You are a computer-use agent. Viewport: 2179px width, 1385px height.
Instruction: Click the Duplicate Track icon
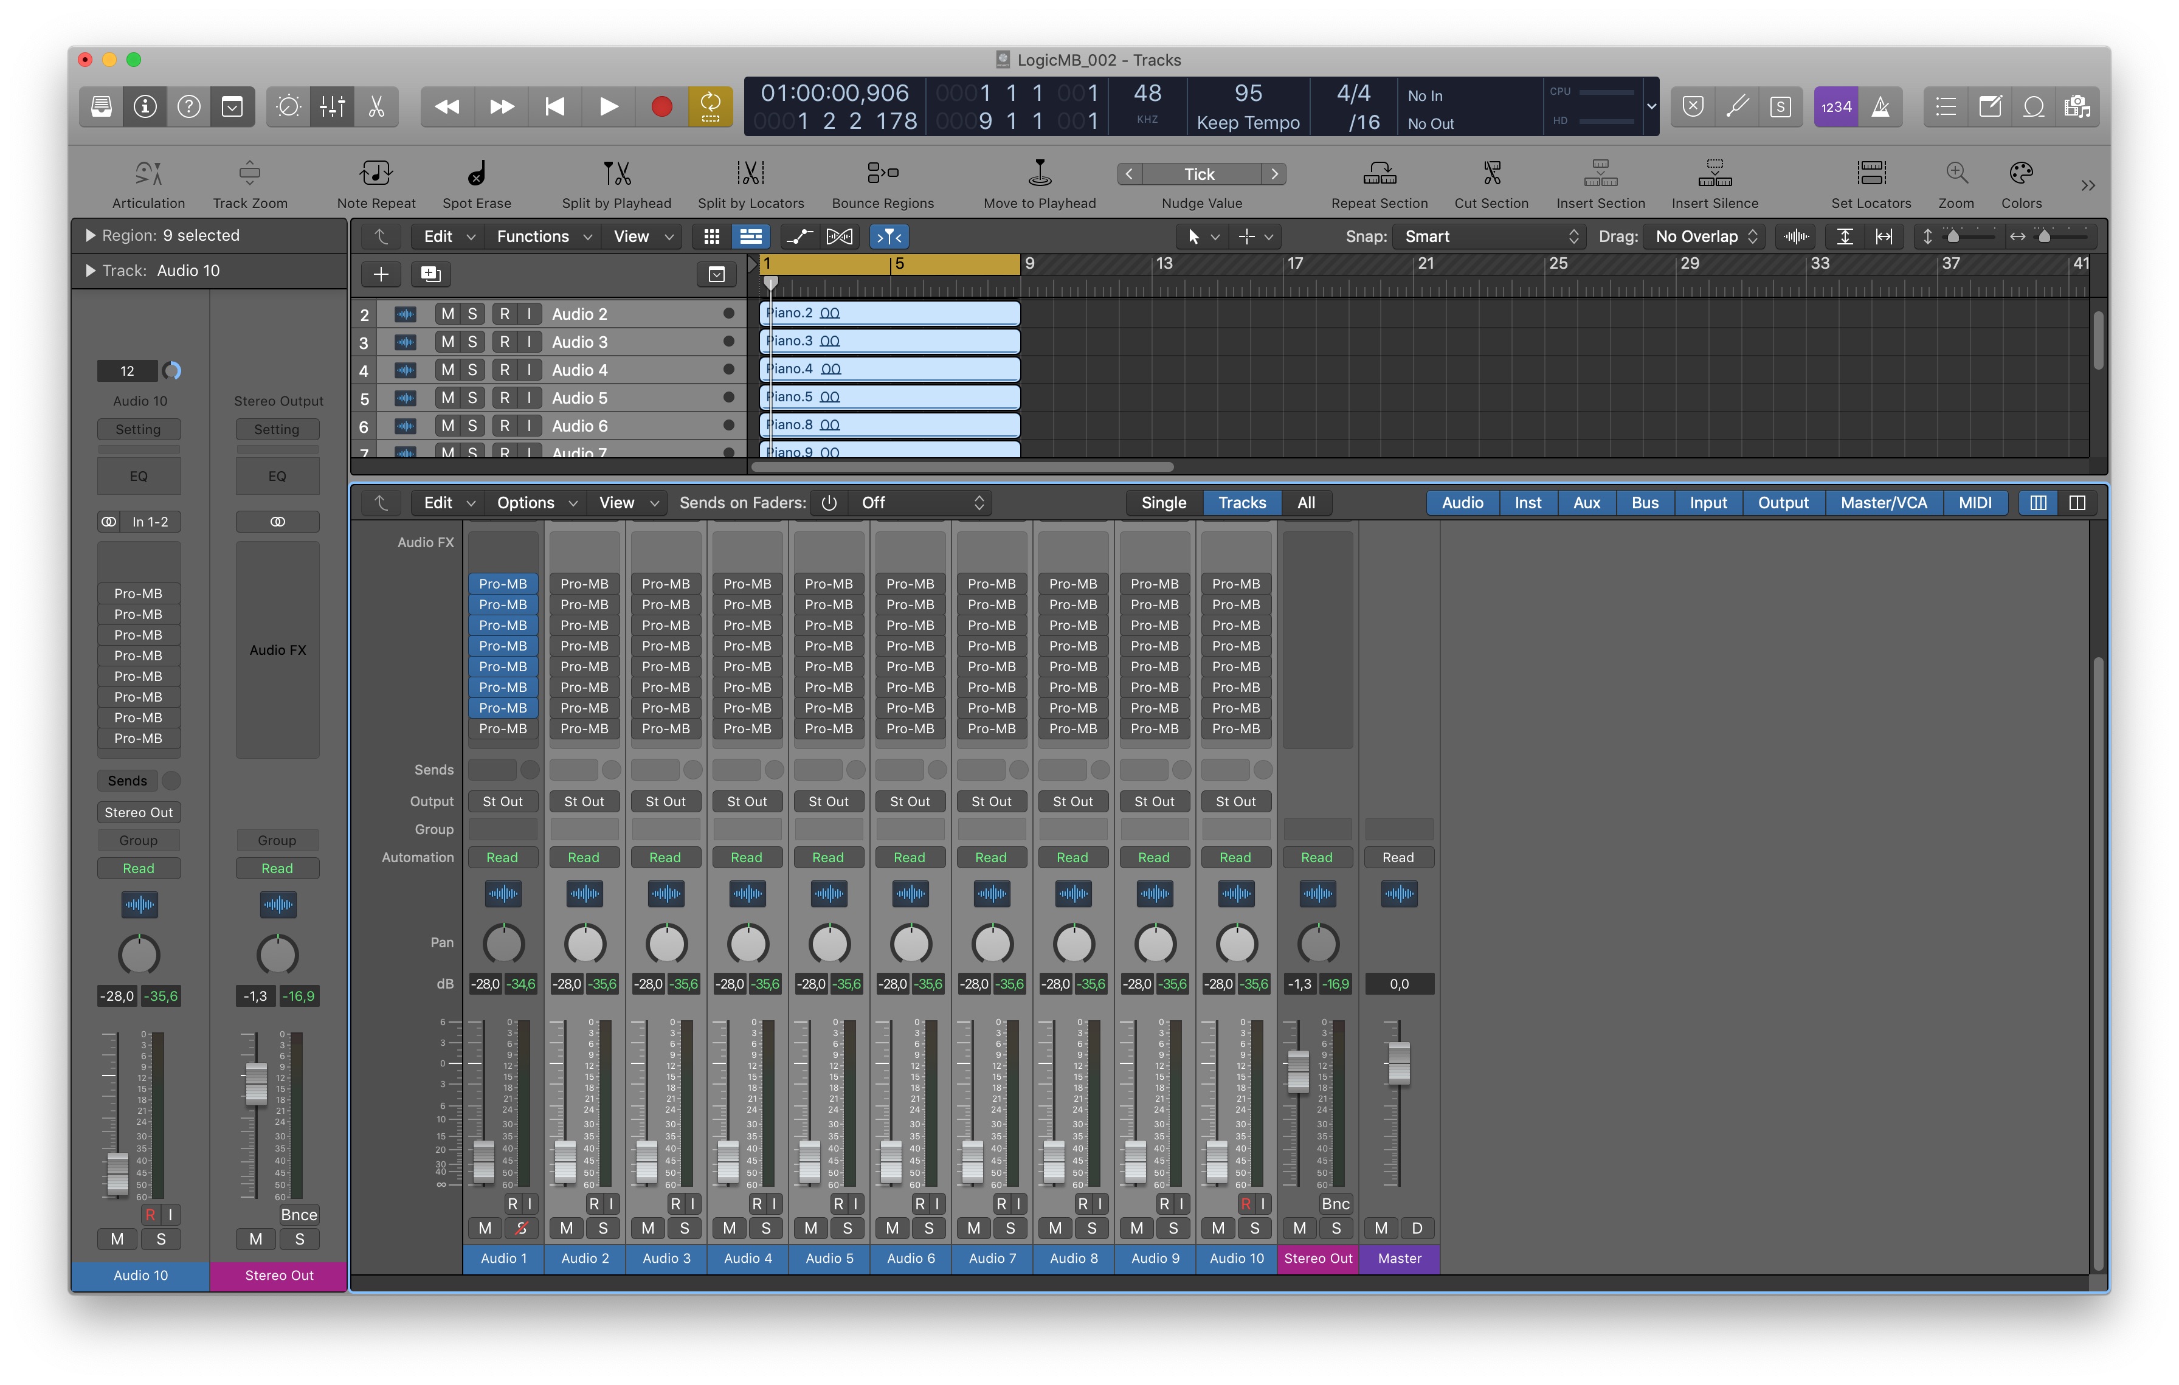click(430, 274)
